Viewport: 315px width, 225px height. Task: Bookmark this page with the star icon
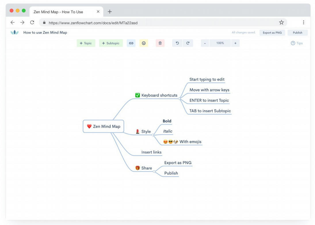pyautogui.click(x=281, y=22)
